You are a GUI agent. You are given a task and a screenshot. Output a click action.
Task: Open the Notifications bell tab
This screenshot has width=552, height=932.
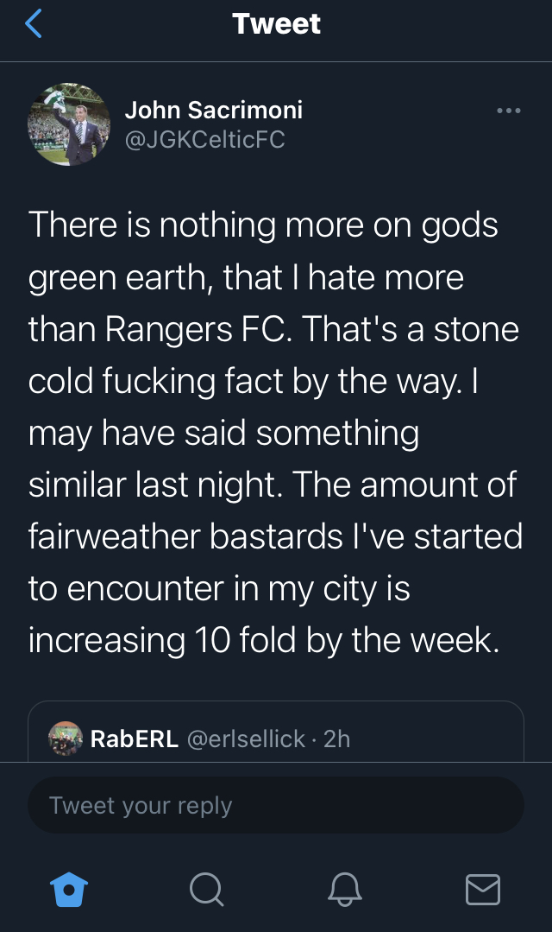pos(345,888)
